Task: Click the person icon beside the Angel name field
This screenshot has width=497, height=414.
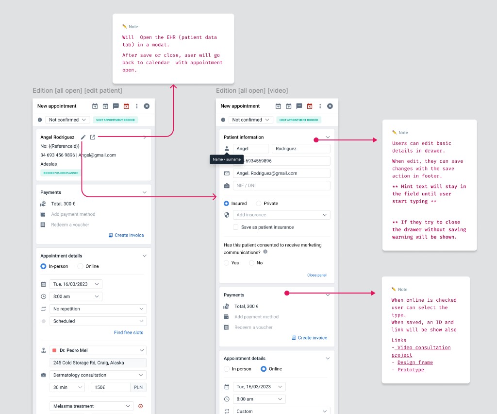Action: pos(227,149)
